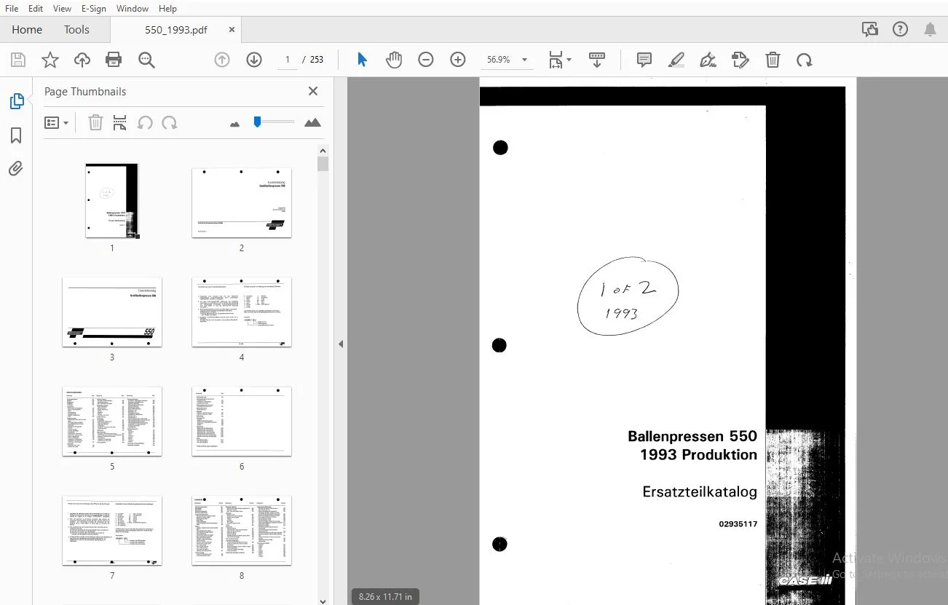The width and height of the screenshot is (948, 605).
Task: Activate the Hand pan tool
Action: [x=394, y=60]
